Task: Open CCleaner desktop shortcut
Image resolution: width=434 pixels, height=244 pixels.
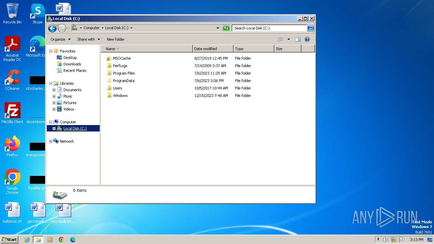Action: (12, 80)
